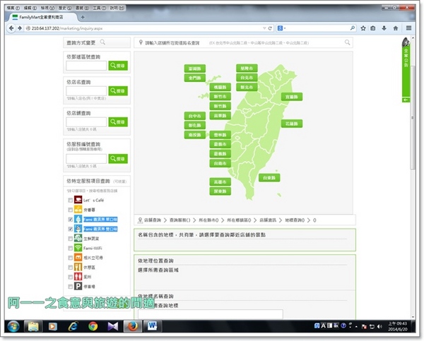424x341 pixels.
Task: Uncheck the Fami ice cream double-flavor checkbox
Action: pos(70,229)
